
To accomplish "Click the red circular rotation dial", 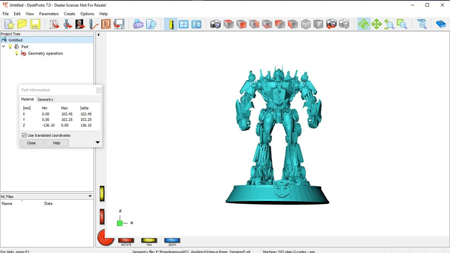I will coord(105,238).
